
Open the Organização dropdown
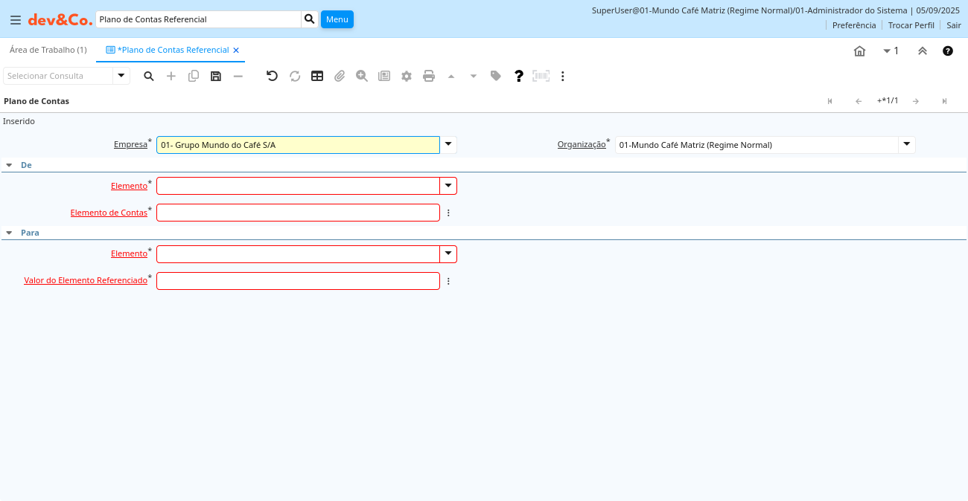(x=906, y=145)
